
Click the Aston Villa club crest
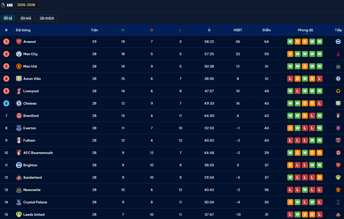pos(19,79)
